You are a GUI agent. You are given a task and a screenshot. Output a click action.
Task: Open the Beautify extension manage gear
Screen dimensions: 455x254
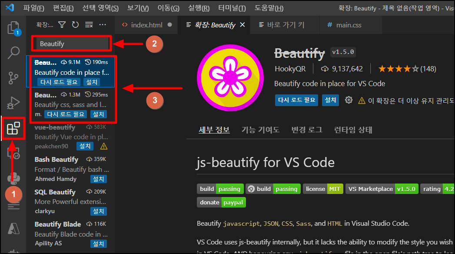tap(349, 100)
